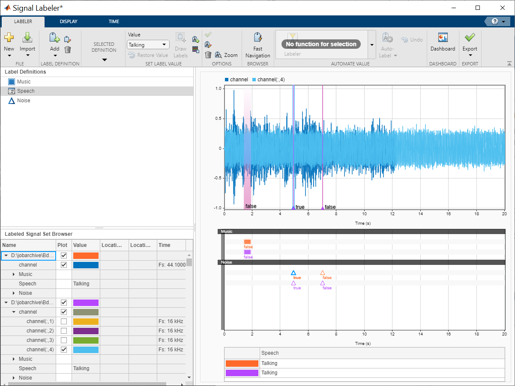Select the edit label definition pencil icon

point(67,38)
